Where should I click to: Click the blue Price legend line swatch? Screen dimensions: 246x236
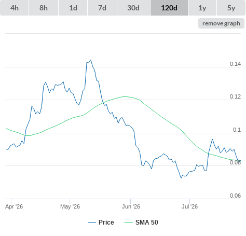pyautogui.click(x=92, y=223)
